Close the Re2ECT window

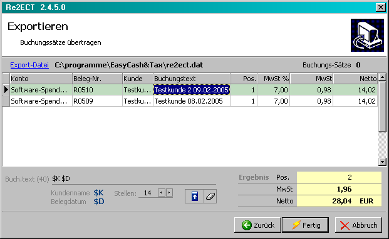click(381, 7)
